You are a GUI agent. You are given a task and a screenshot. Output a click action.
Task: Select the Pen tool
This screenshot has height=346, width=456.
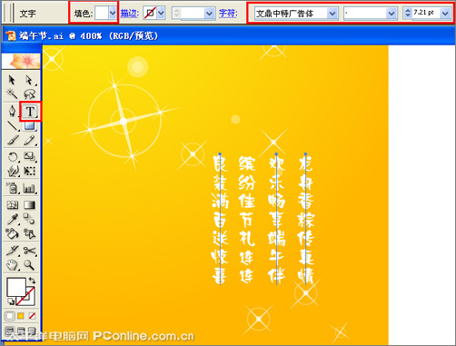[x=12, y=111]
